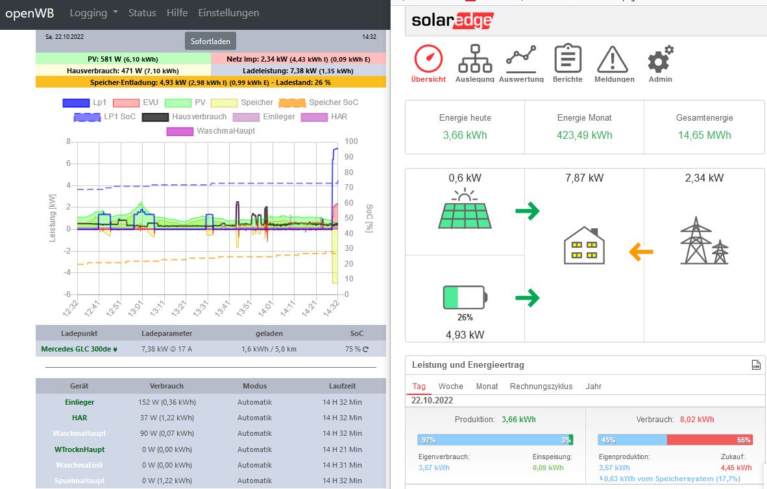Open the Admin gear icon
This screenshot has width=767, height=489.
click(x=660, y=60)
